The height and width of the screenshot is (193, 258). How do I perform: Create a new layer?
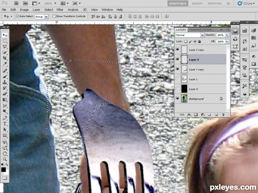[x=216, y=115]
